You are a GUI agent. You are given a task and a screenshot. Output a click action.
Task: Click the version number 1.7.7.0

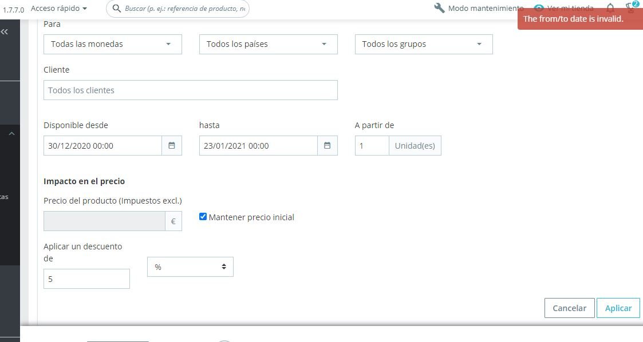pyautogui.click(x=13, y=10)
